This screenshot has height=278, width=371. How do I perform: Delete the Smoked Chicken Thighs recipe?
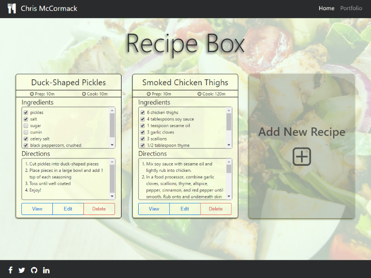pos(216,209)
